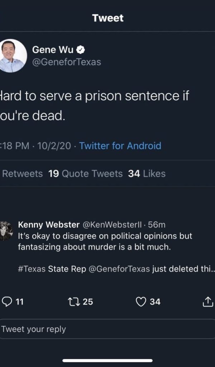This screenshot has width=215, height=367.
Task: View the Retweets list
Action: pos(22,174)
